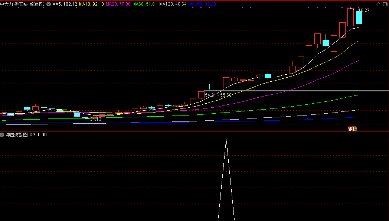Screen dimensions: 389x221
Task: Click the XG: 0.00 indicator value
Action: (x=38, y=135)
